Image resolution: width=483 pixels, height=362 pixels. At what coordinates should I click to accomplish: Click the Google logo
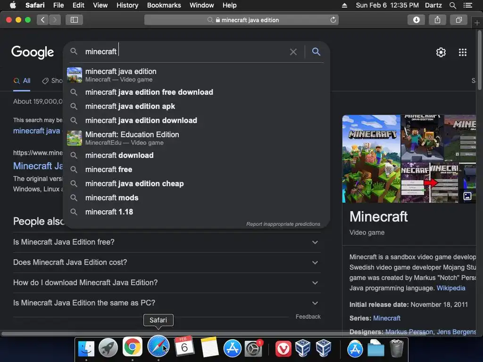pyautogui.click(x=33, y=52)
